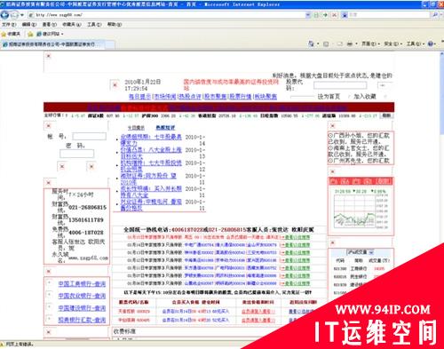This screenshot has height=349, width=444.
Task: Click the submit button beside stock code field
Action: tap(384, 85)
